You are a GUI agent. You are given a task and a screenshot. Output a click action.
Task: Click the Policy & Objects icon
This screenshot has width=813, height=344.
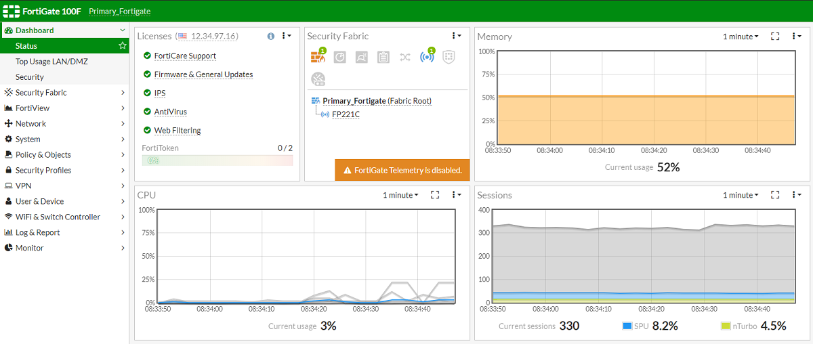pyautogui.click(x=9, y=155)
